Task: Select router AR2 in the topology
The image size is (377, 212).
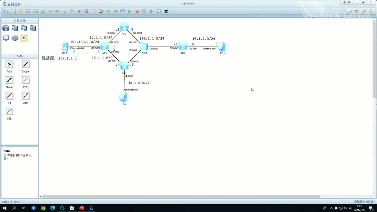Action: coord(124,27)
